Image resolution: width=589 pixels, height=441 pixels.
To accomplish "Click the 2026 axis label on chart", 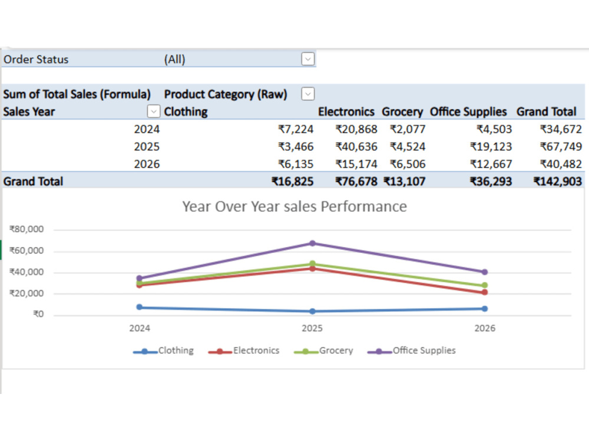I will point(485,328).
